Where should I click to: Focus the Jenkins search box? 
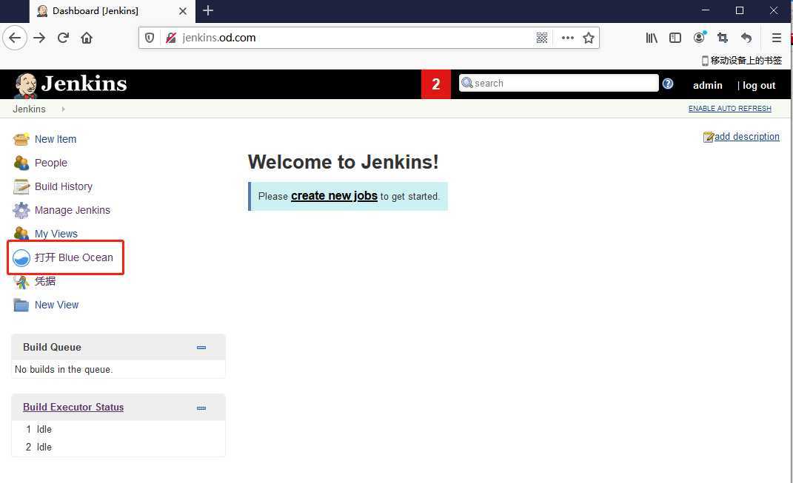tap(558, 84)
